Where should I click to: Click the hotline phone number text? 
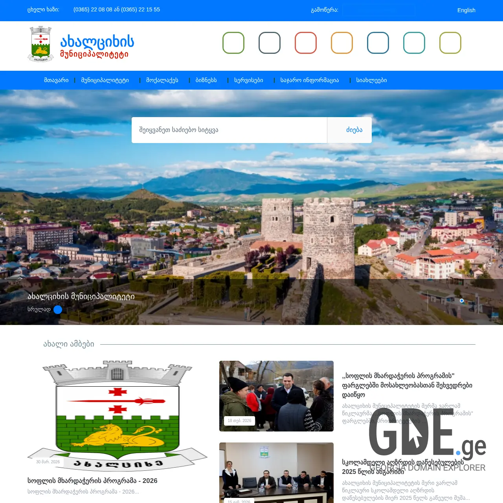coord(117,9)
